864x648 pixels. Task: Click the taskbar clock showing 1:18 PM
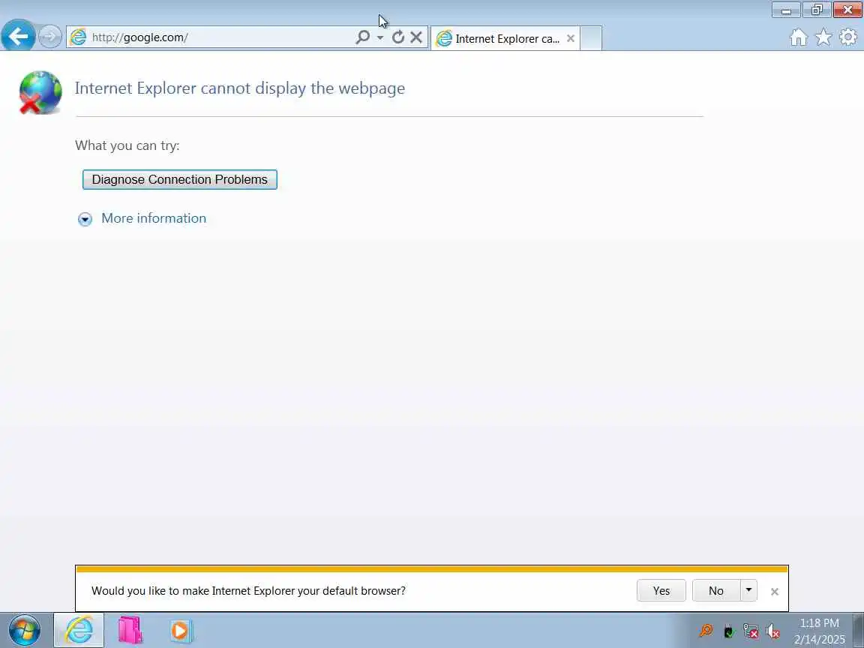(819, 631)
